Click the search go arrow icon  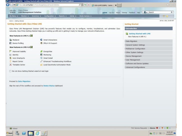171,12
